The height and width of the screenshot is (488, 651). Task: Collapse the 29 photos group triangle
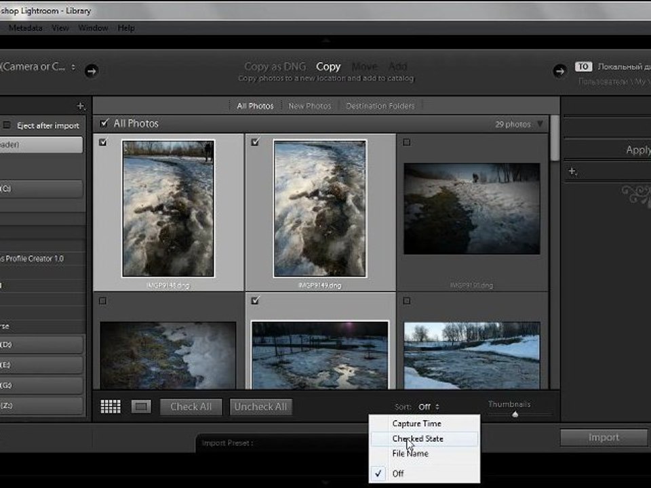coord(540,123)
